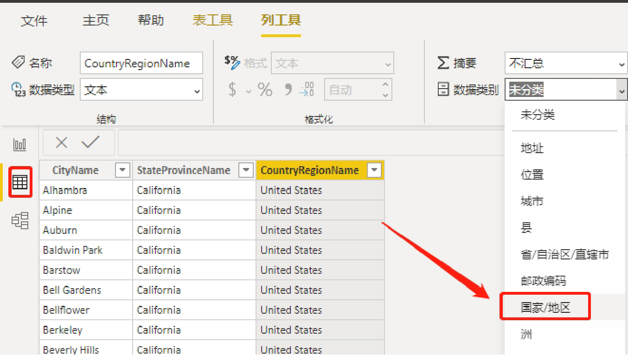Open the 主页 ribbon tab
628x355 pixels.
click(x=96, y=20)
